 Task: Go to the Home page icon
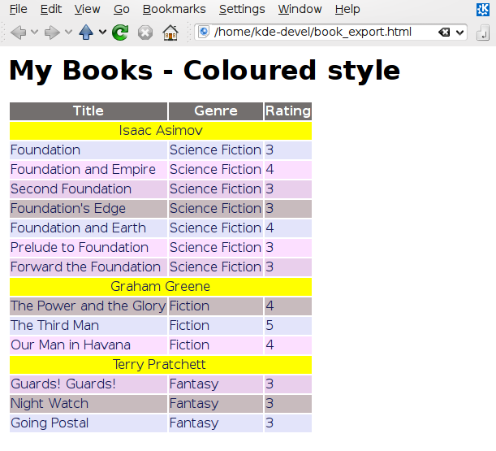pos(170,33)
